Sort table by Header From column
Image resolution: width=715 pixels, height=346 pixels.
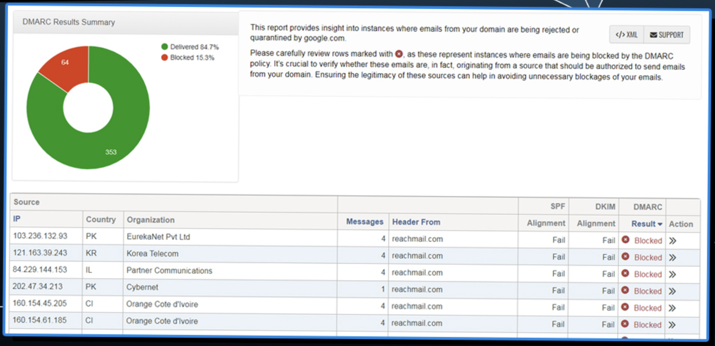(416, 222)
